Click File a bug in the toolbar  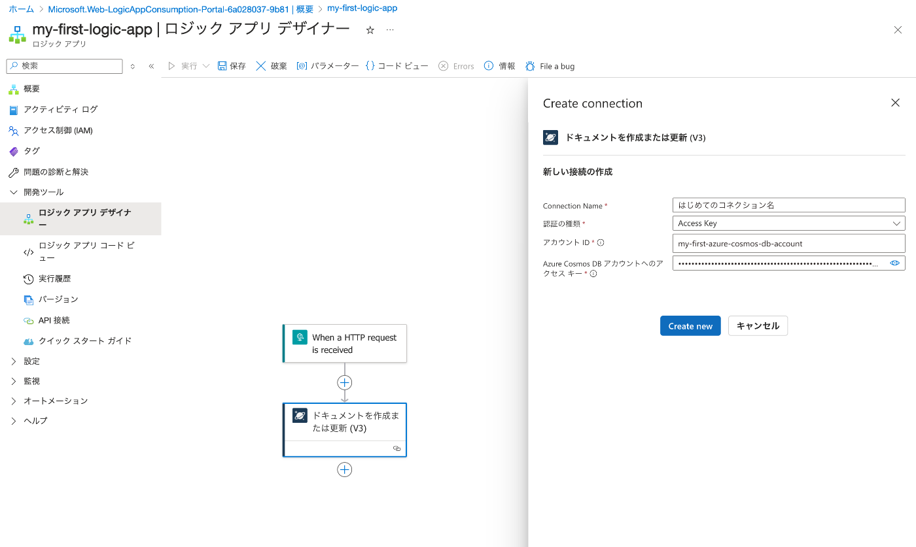click(550, 66)
